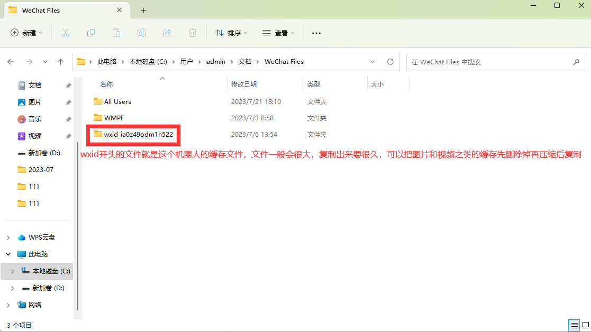Click date 2023/7/21 18:10 cell
The image size is (591, 332).
pos(256,102)
